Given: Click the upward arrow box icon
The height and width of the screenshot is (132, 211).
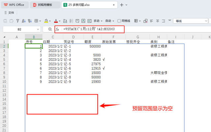Looking at the screenshot, I should pyautogui.click(x=83, y=21).
